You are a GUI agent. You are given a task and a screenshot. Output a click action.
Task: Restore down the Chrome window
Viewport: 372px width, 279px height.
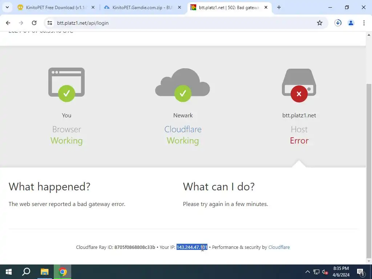click(347, 7)
